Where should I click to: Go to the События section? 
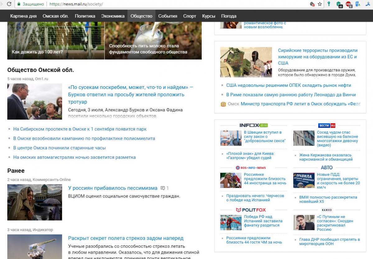[x=168, y=16]
